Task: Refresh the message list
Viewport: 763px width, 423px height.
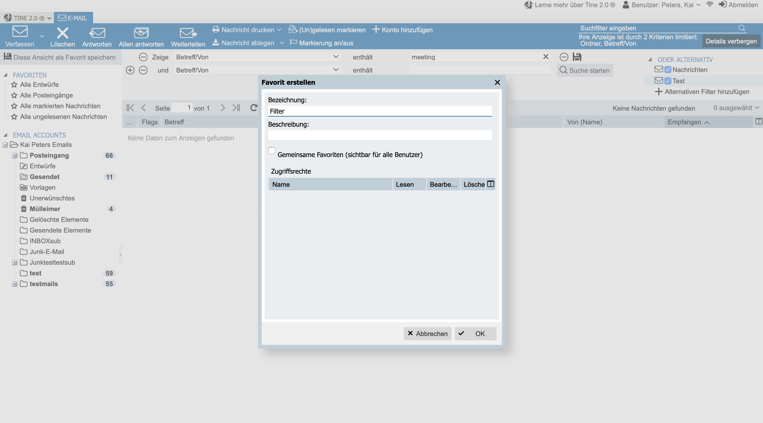Action: [254, 108]
